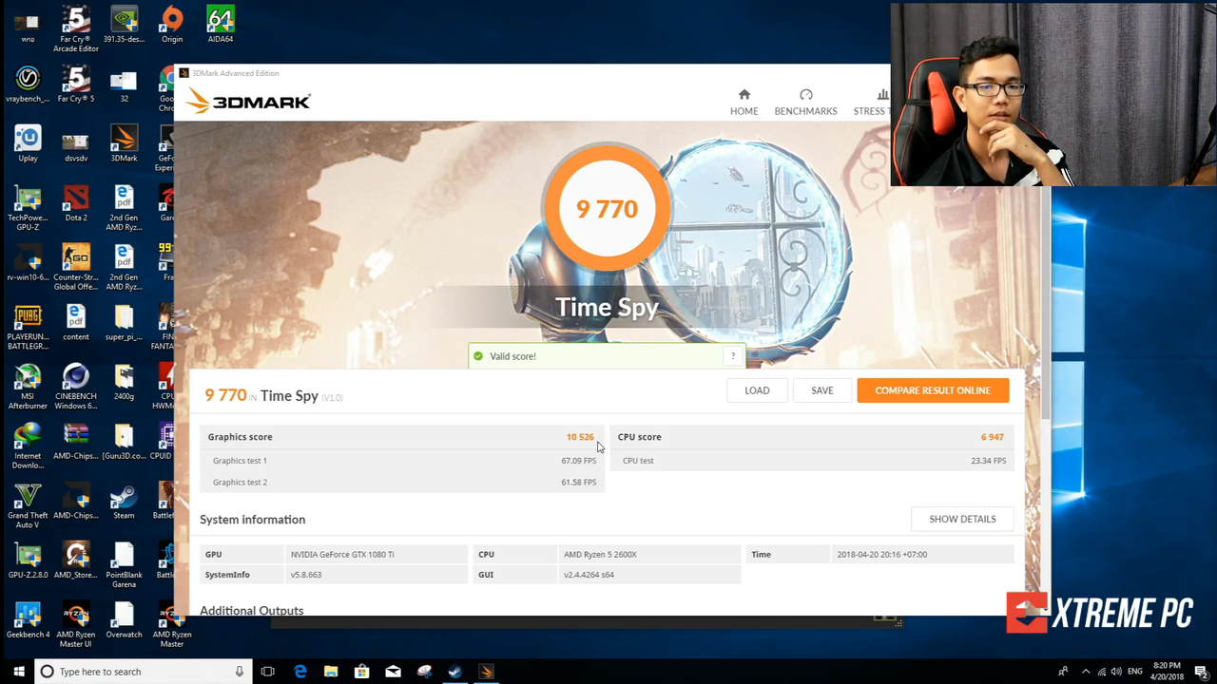
Task: Click SHOW DETAILS in System information
Action: 962,519
